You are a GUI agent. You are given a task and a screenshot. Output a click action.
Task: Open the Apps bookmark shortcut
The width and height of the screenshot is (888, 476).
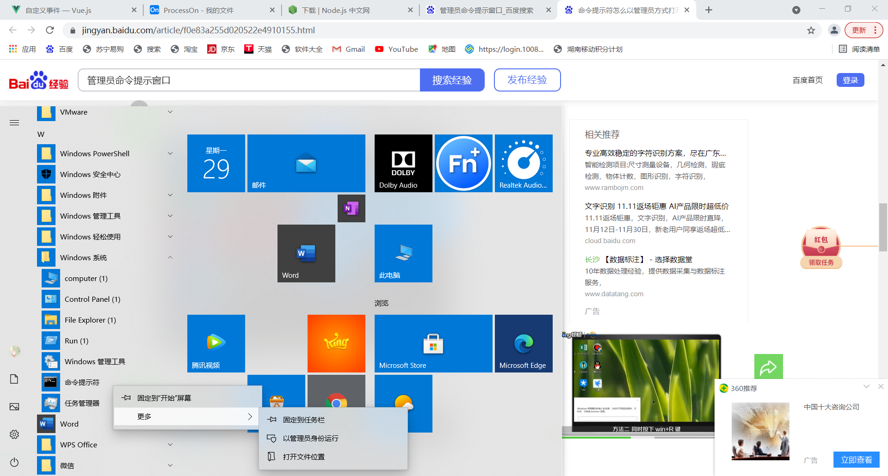tap(22, 49)
